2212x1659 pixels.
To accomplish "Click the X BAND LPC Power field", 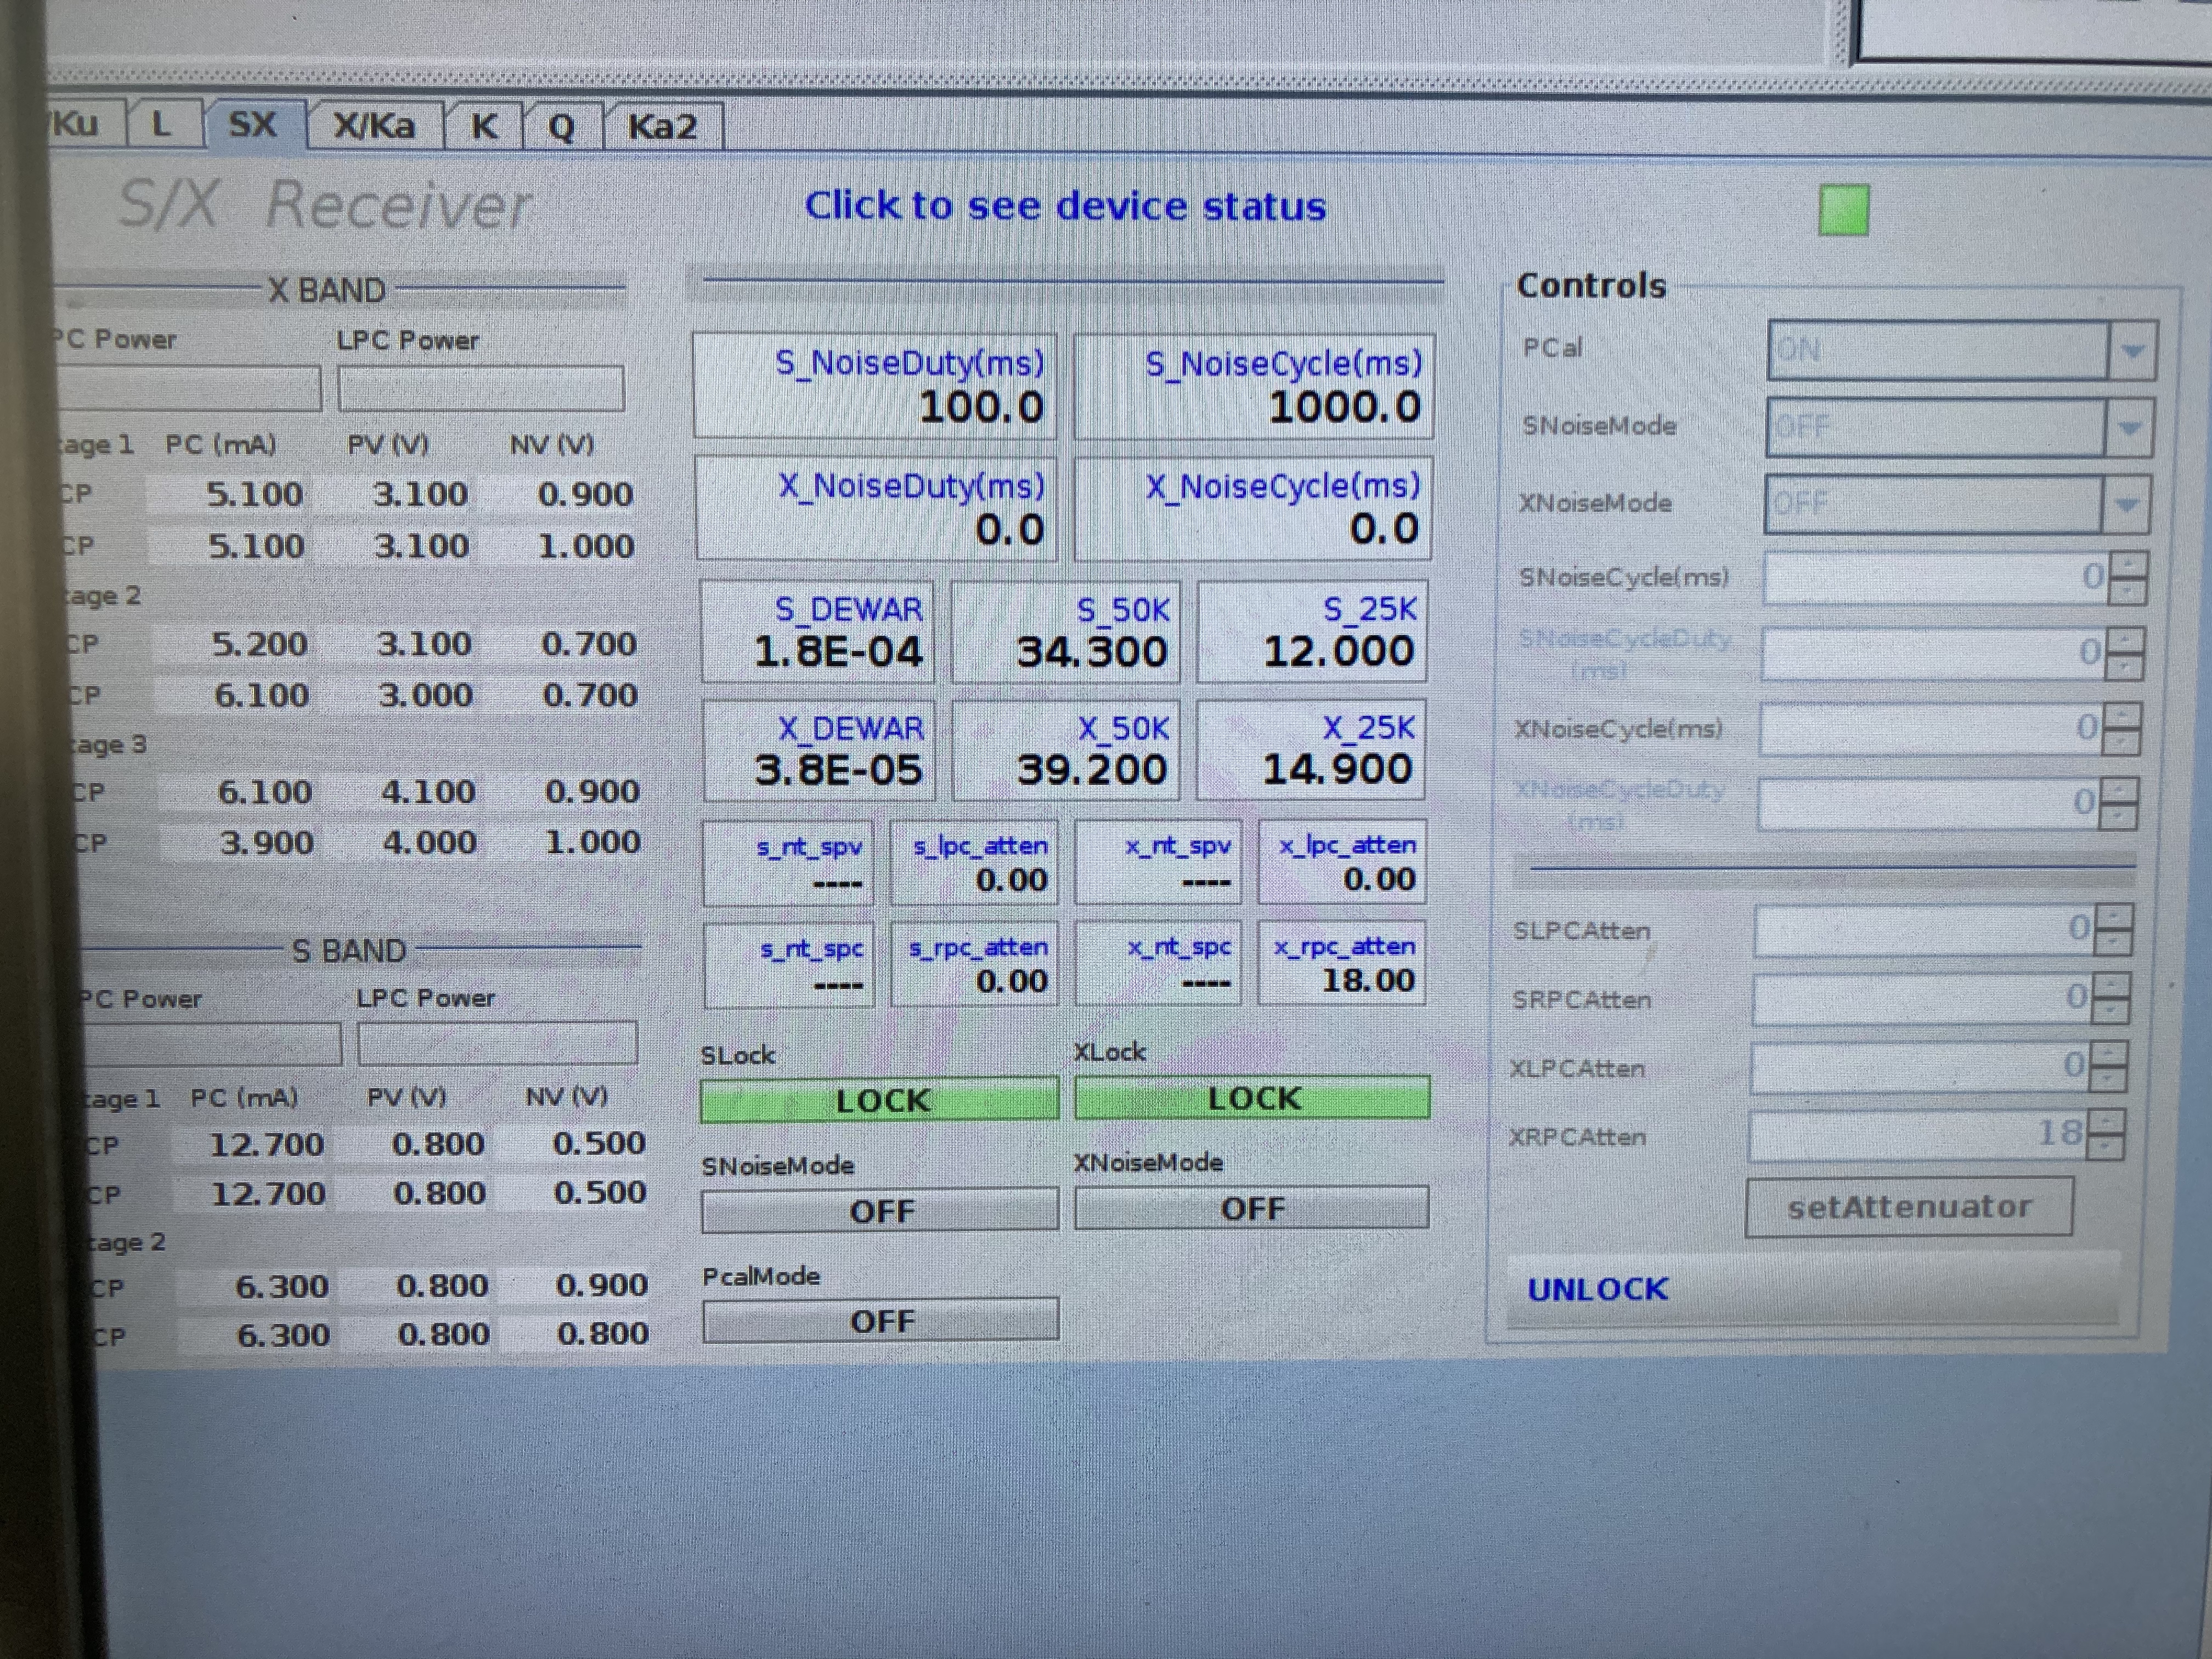I will click(480, 388).
